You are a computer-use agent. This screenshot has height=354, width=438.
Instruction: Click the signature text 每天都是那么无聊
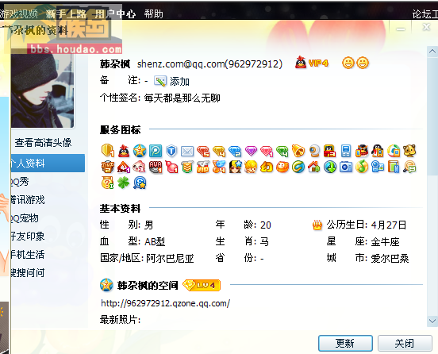182,98
